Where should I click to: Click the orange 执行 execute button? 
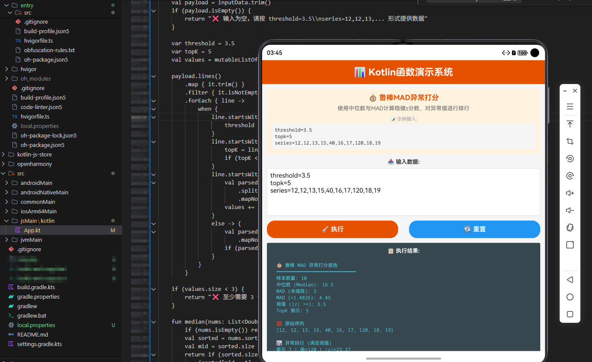[332, 229]
